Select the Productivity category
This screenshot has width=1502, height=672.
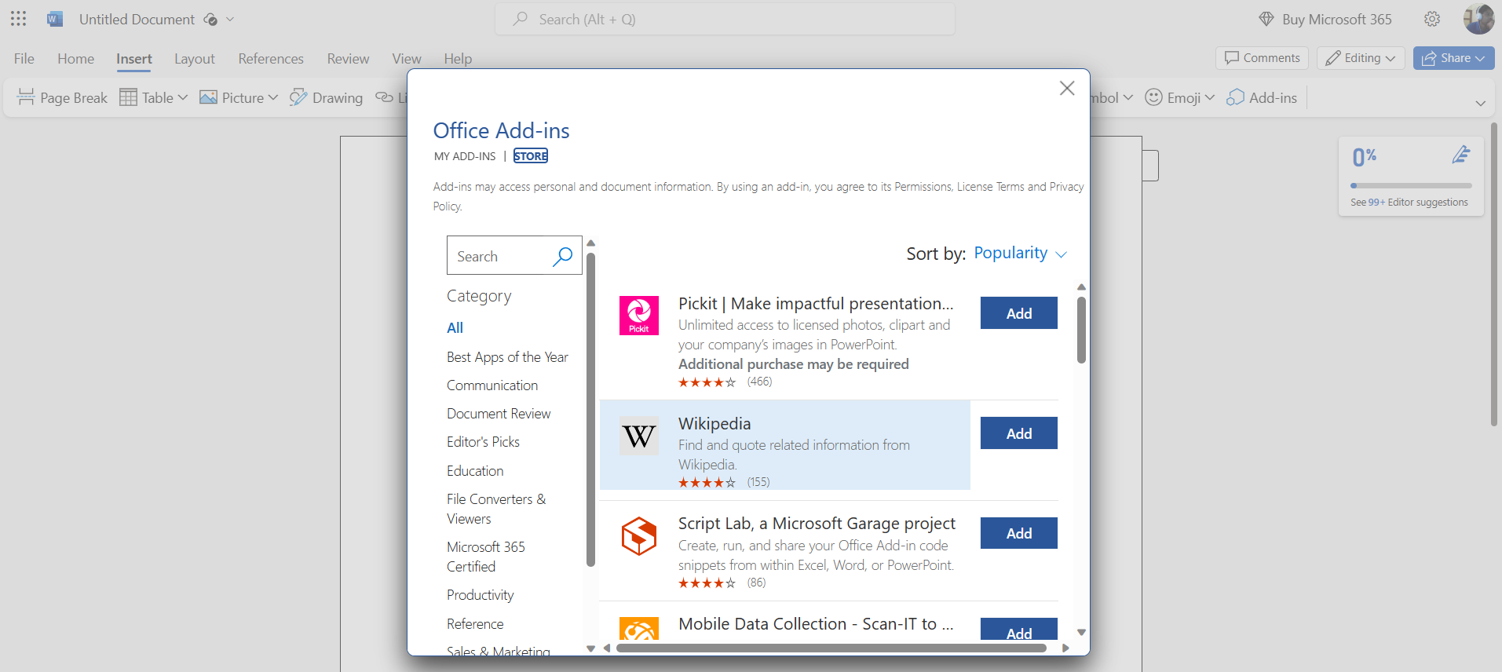(x=480, y=595)
